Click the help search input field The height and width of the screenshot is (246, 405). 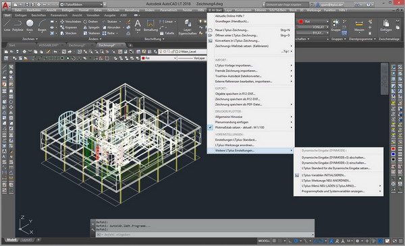pos(287,5)
